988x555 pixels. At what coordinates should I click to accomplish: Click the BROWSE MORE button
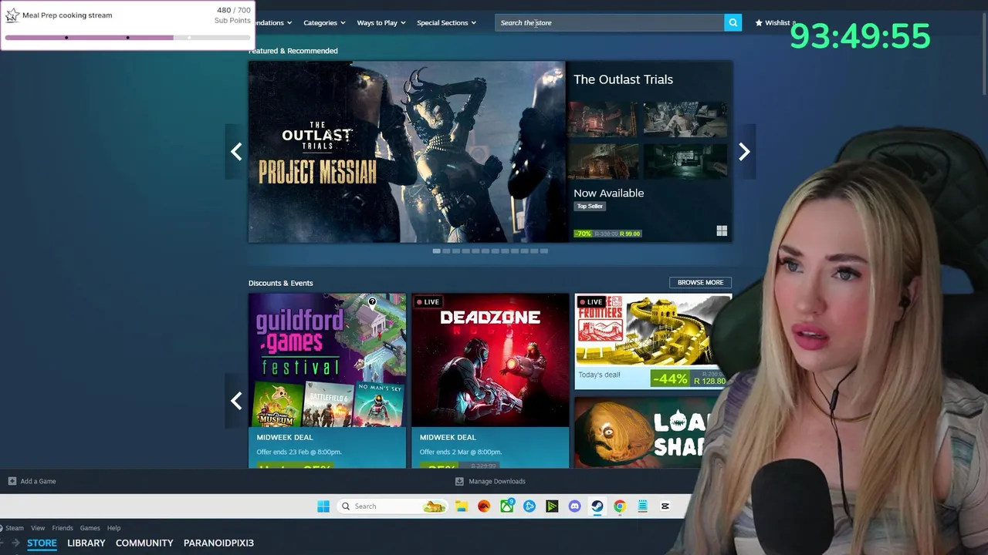[x=700, y=282]
